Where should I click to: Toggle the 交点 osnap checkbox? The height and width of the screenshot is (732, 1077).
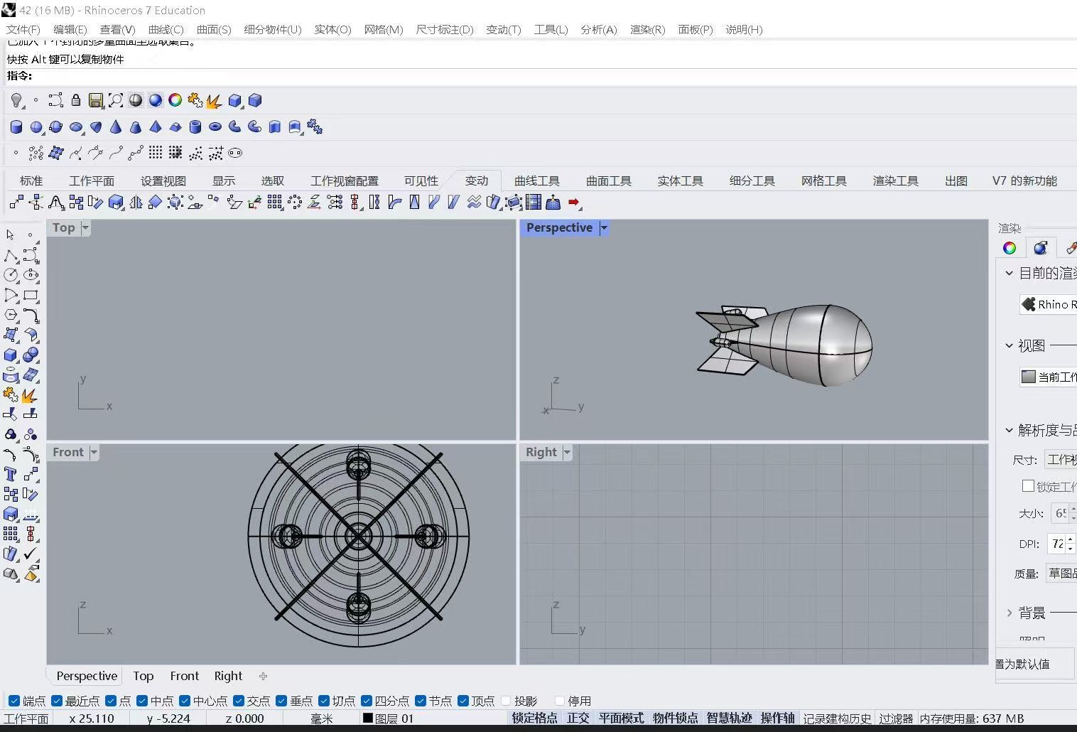pos(239,701)
